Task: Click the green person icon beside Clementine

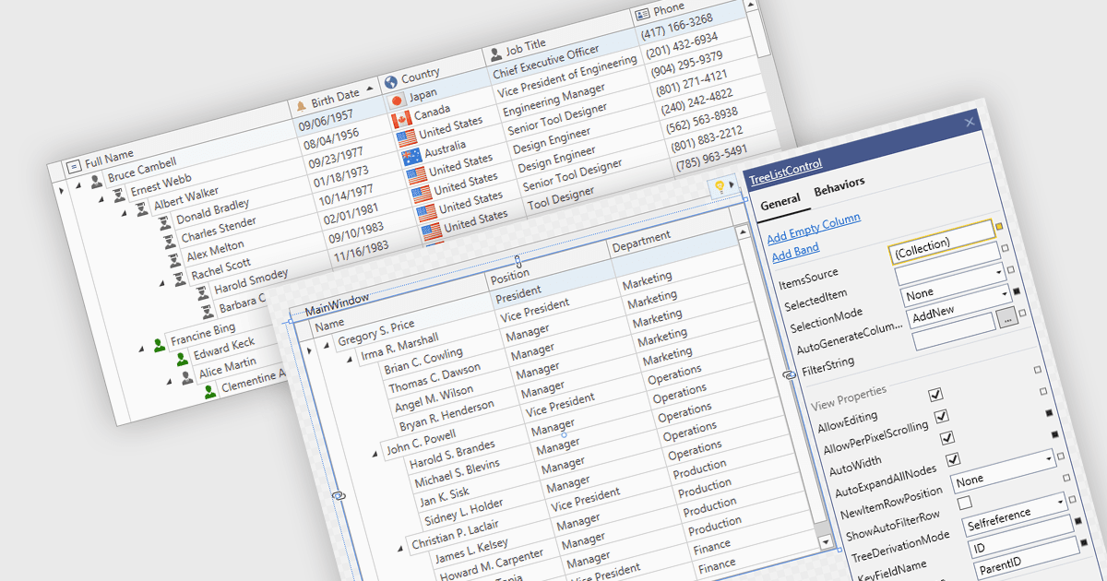Action: 210,390
